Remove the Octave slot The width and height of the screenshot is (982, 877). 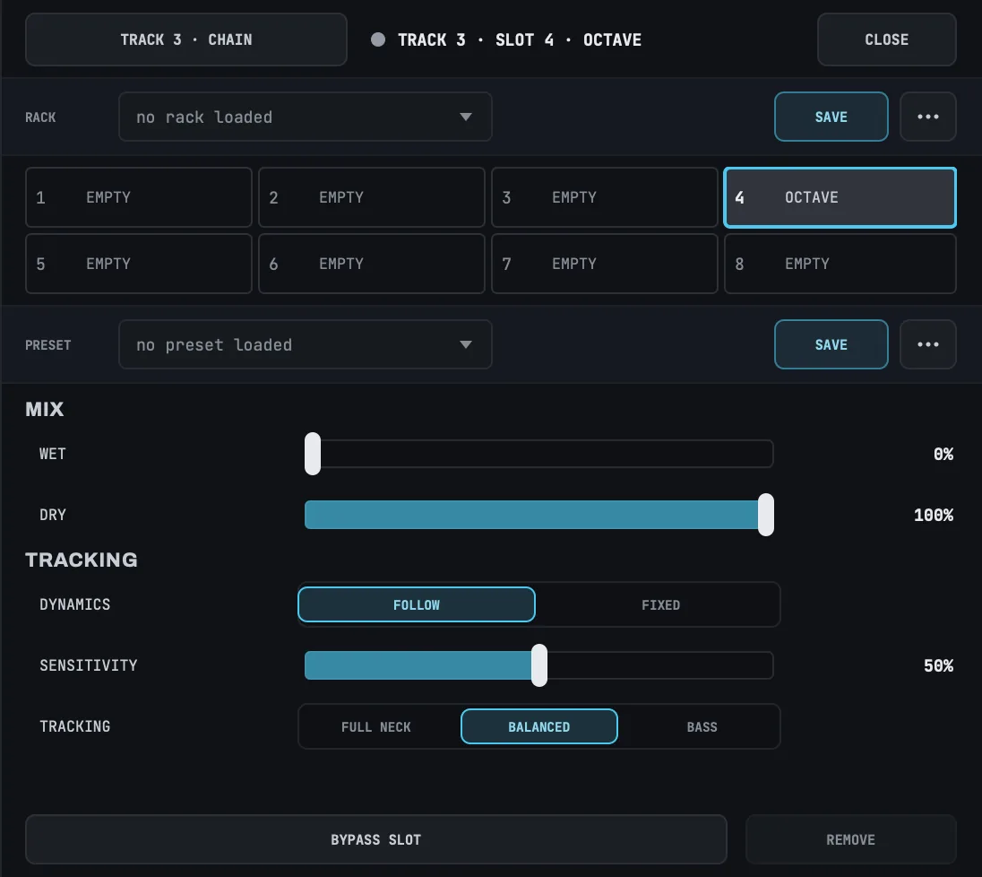tap(850, 839)
